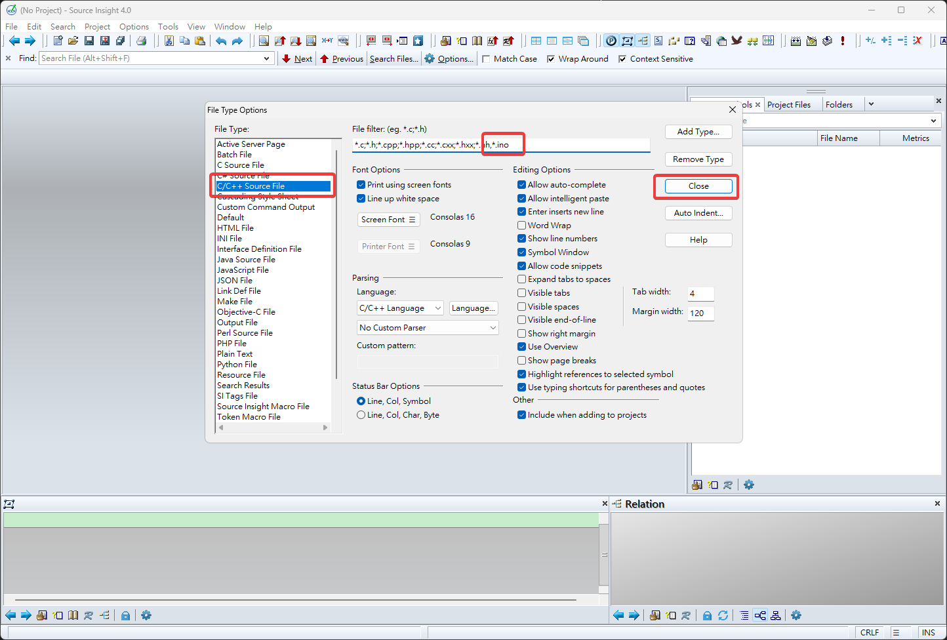
Task: Click the Language... button
Action: pos(473,308)
